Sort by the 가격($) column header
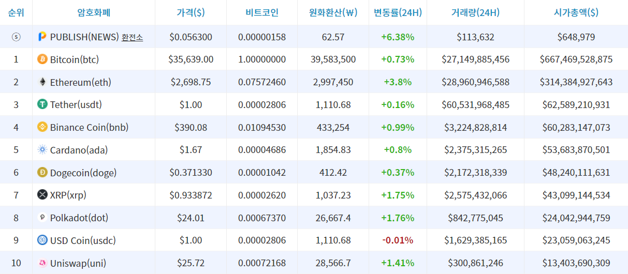The image size is (628, 274). coord(191,12)
